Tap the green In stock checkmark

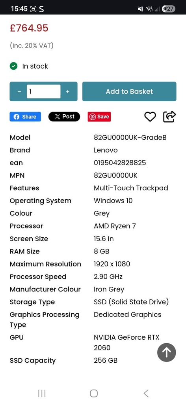13,66
